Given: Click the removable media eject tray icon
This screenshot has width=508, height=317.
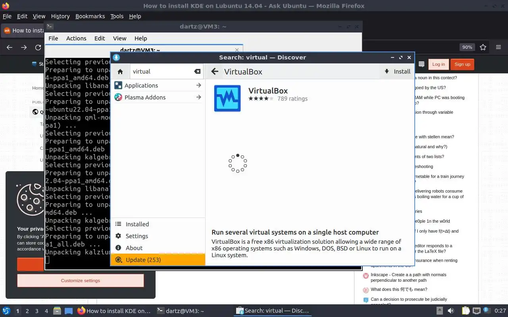Looking at the screenshot, I should click(x=439, y=311).
